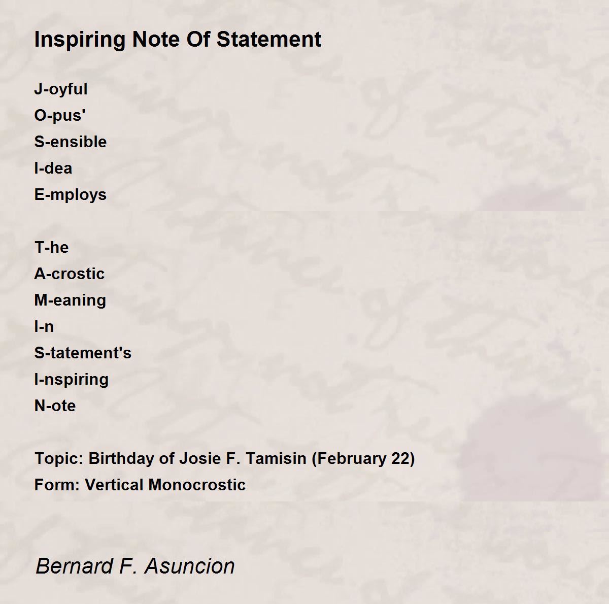Click the short line "I-n"
The width and height of the screenshot is (609, 604).
(44, 326)
